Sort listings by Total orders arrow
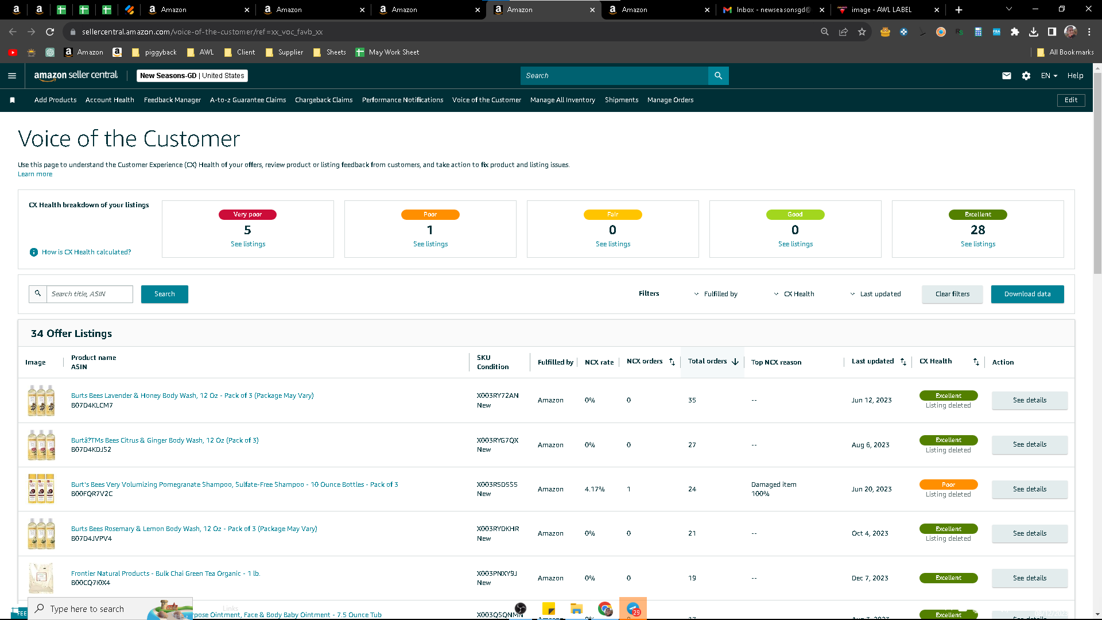The height and width of the screenshot is (620, 1102). 735,362
